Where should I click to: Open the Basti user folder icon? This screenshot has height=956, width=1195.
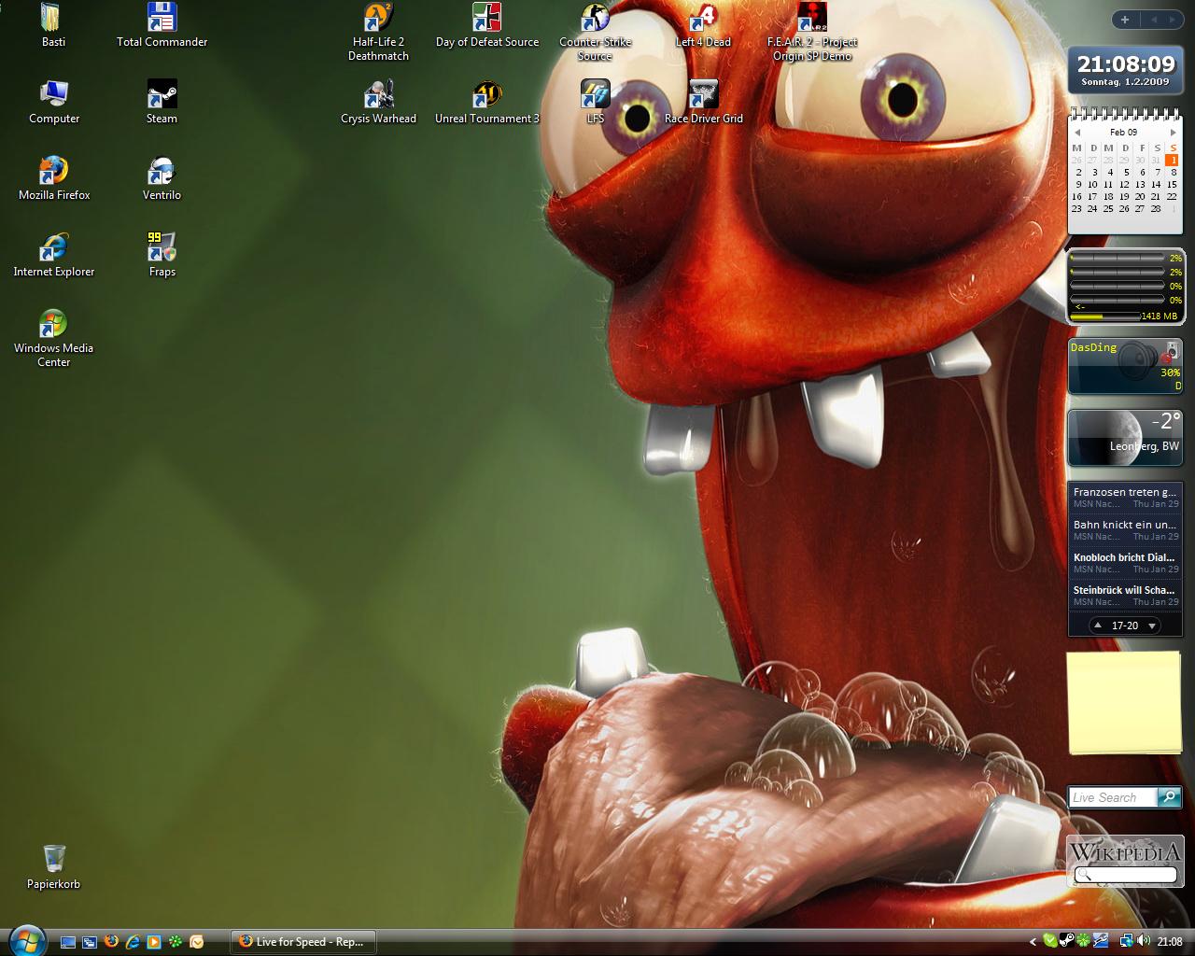[52, 25]
